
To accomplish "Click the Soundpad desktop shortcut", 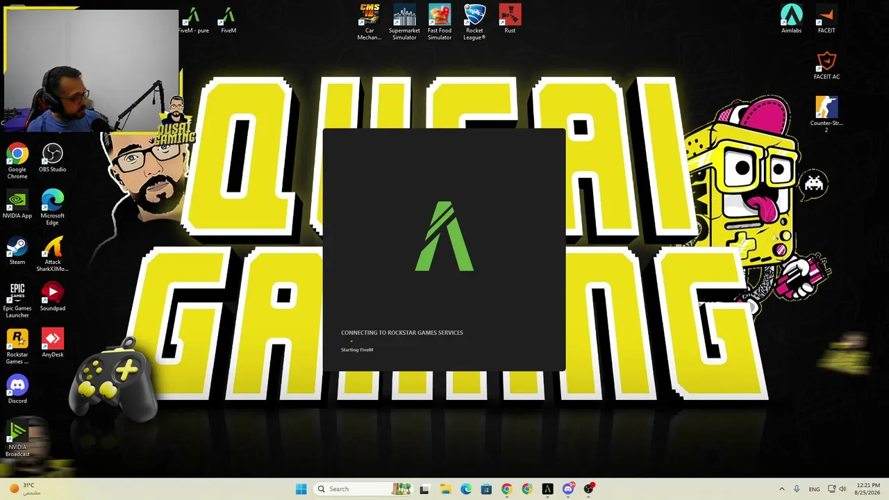I will coord(52,297).
